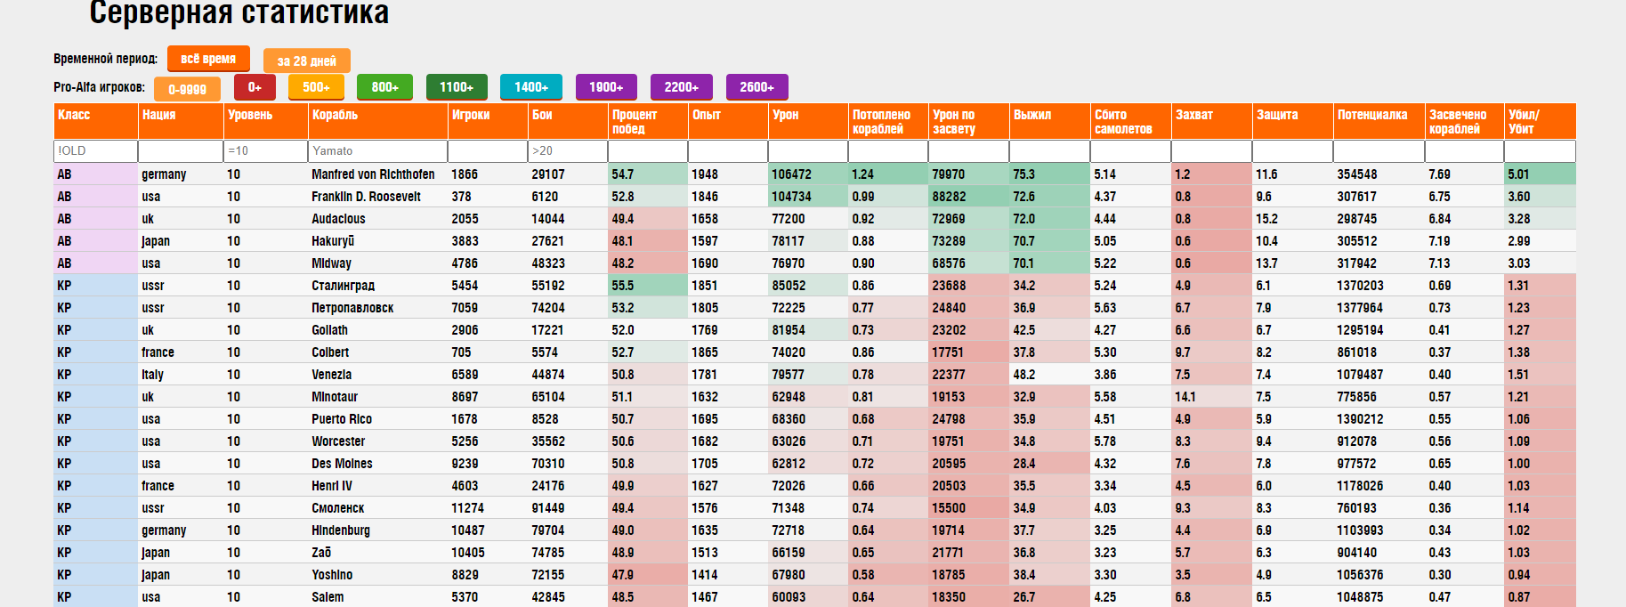
Task: Click the class filter field containing '!OLD'
Action: tap(95, 151)
